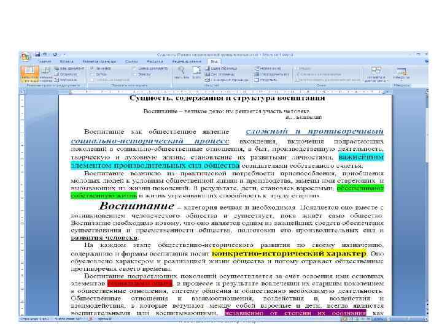Viewport: 442px width, 331px height.
Task: Click the large italic word 'Воспитание'
Action: 137,206
